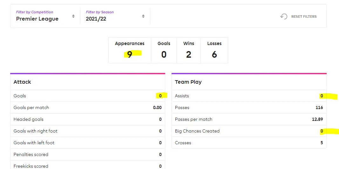Select the Appearances stat card
Image resolution: width=339 pixels, height=169 pixels.
point(130,50)
